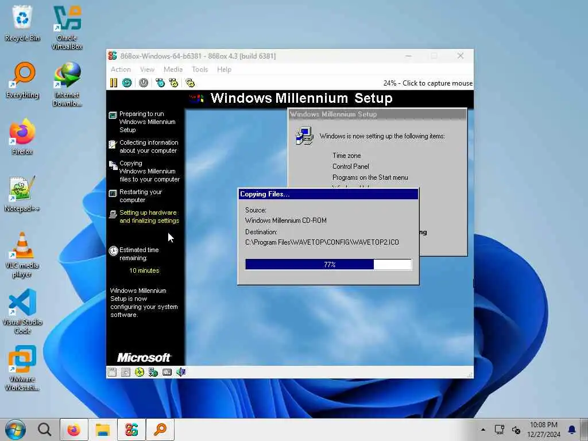
Task: Click "Preparing to run Windows Millennium Setup" step
Action: point(148,122)
